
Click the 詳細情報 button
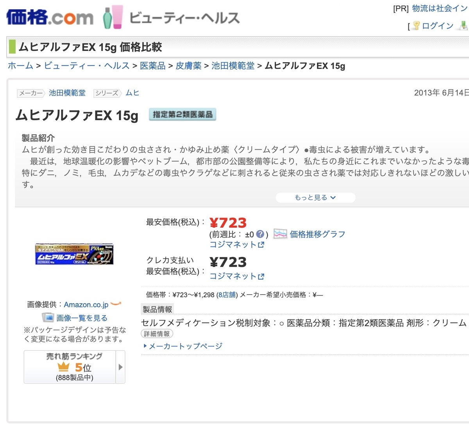pos(157,334)
